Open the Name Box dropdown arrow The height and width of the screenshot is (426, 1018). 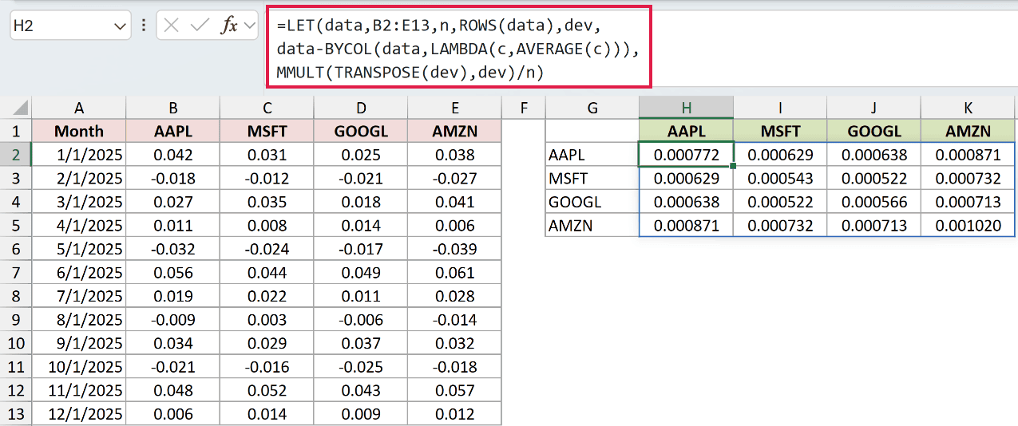click(121, 26)
